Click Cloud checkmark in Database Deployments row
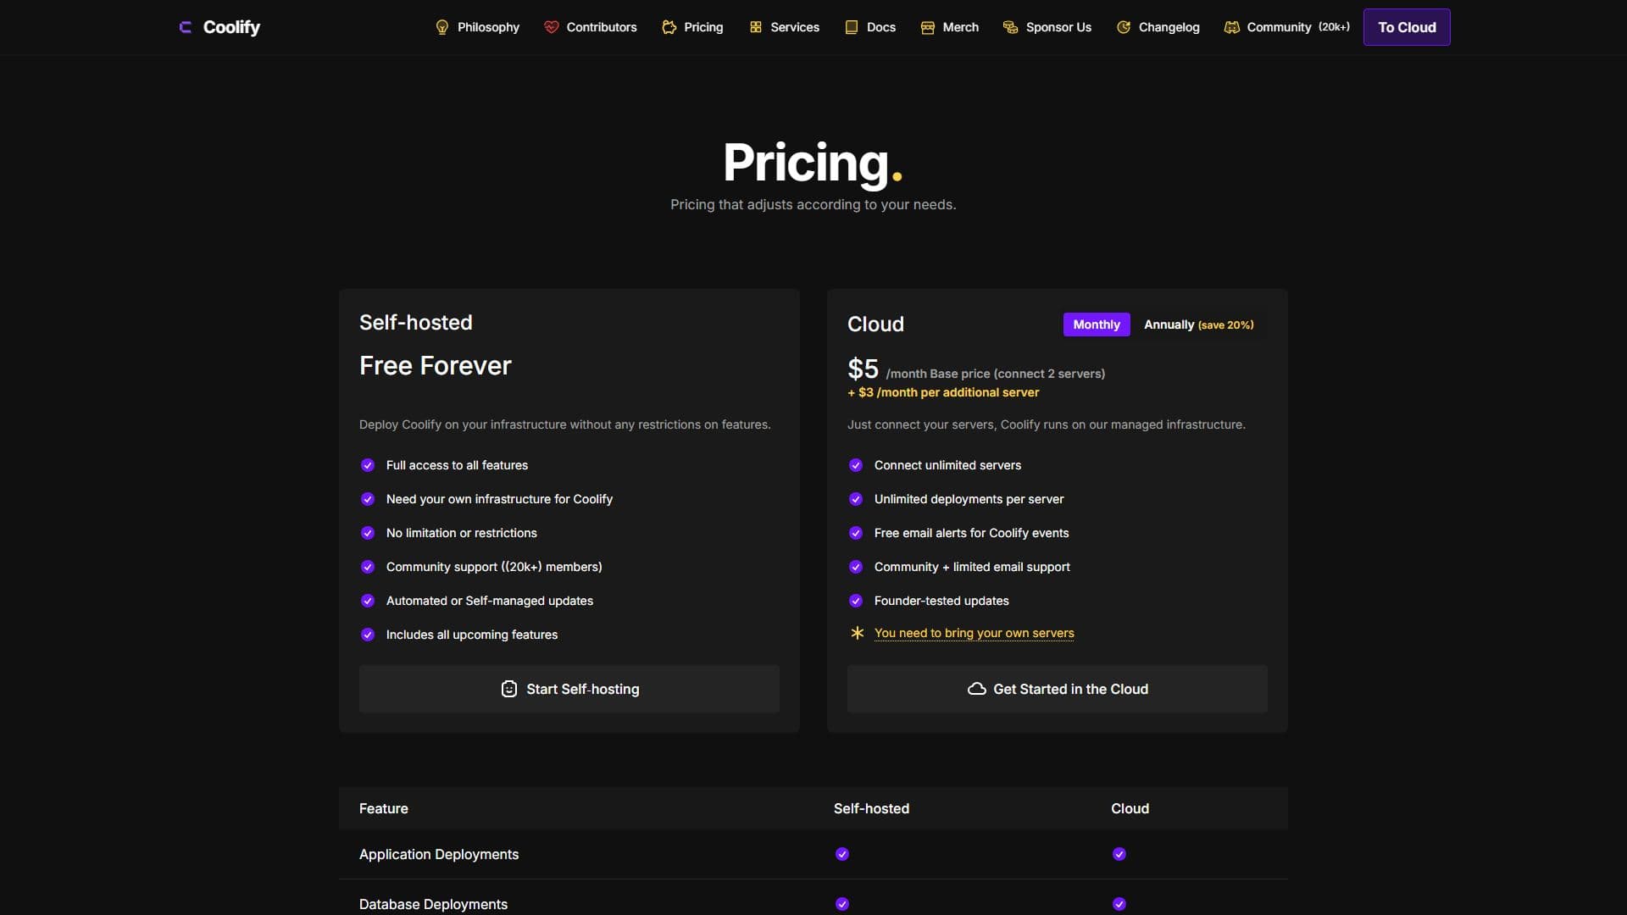This screenshot has width=1627, height=915. [1119, 904]
